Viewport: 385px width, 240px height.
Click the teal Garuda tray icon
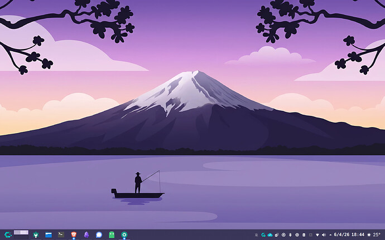click(x=263, y=235)
